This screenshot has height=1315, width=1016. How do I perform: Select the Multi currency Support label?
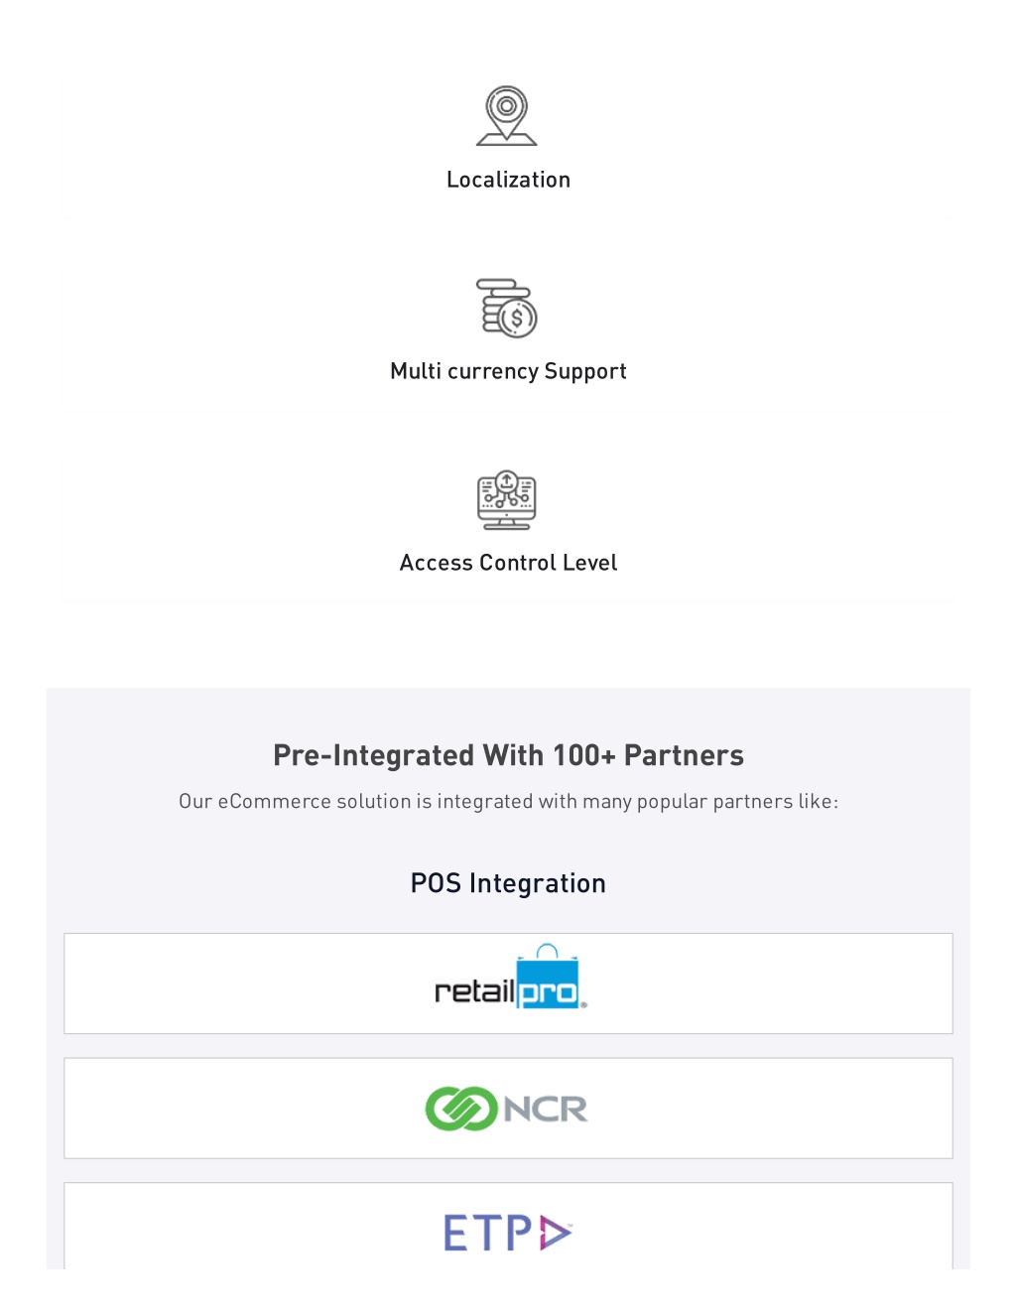pyautogui.click(x=508, y=371)
